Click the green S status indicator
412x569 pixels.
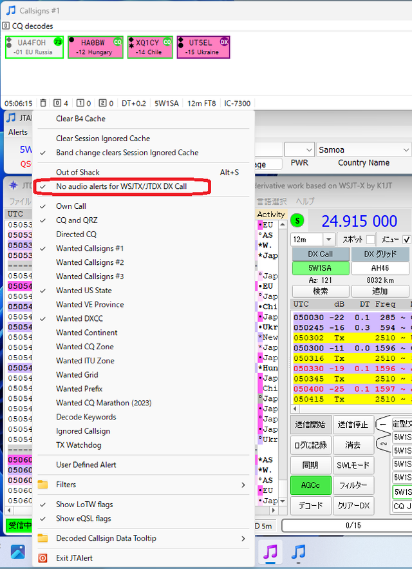tap(297, 220)
